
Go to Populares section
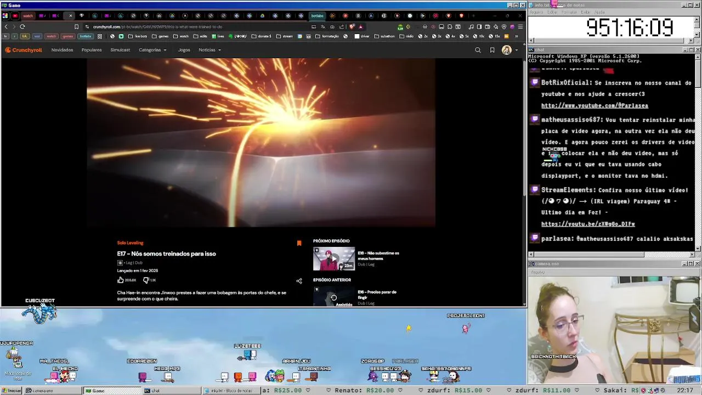pos(92,50)
